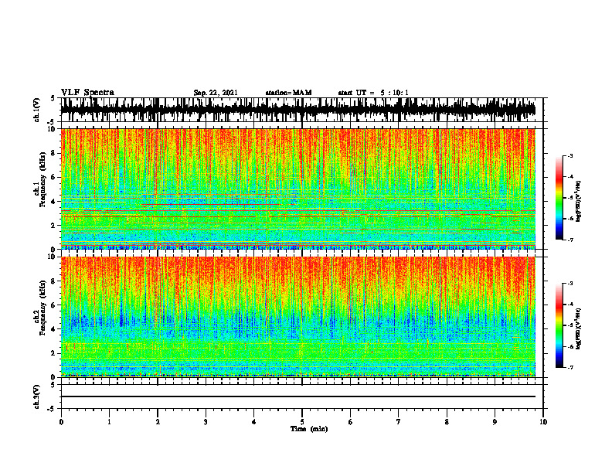The image size is (612, 473).
Task: Click time axis tick label "7"
Action: 399,422
